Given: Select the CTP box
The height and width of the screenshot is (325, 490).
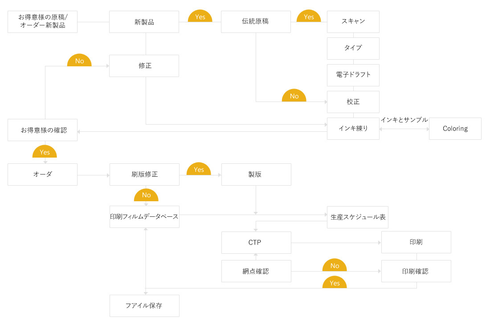Looking at the screenshot, I should click(x=256, y=243).
